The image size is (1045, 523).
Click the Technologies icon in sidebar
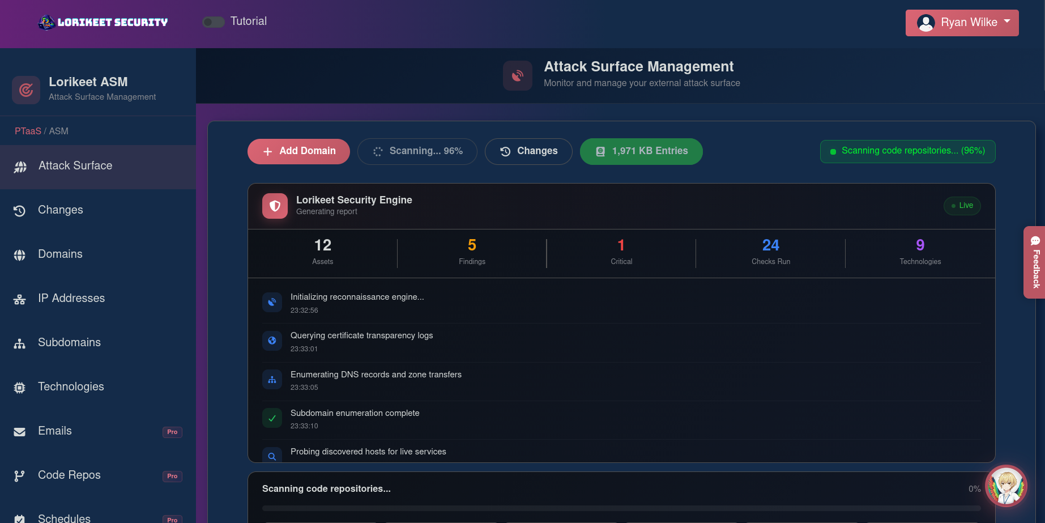19,387
